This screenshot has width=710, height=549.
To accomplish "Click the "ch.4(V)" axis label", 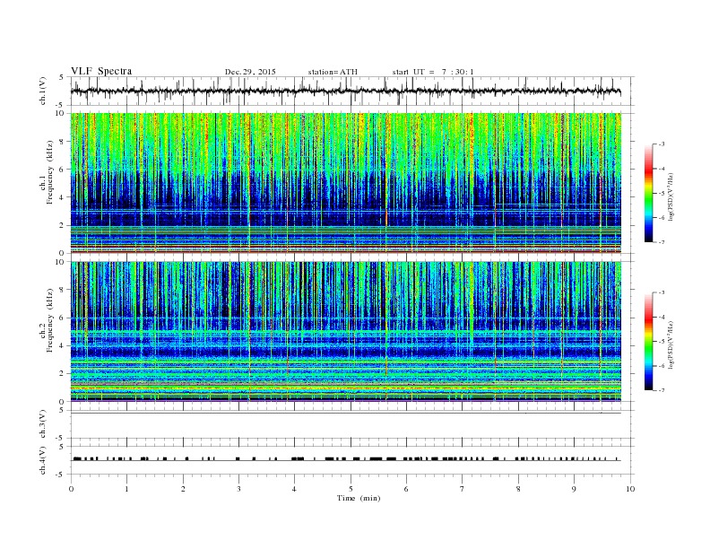I will coord(43,460).
